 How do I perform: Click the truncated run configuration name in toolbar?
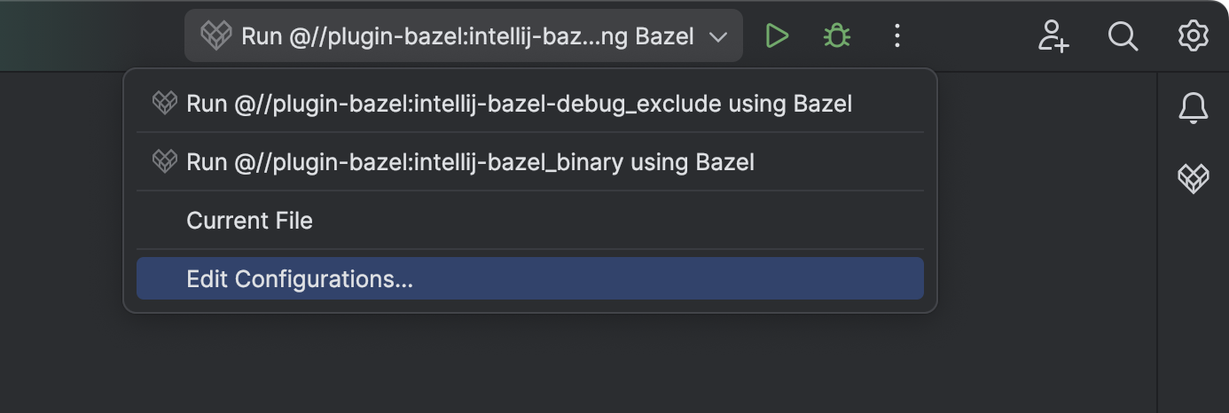pyautogui.click(x=466, y=37)
